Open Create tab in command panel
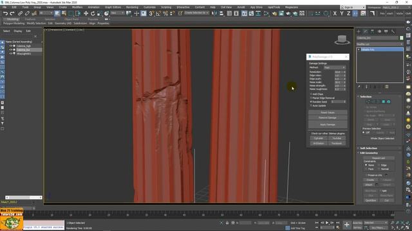Screen dimensions: 412x231 click(x=359, y=31)
